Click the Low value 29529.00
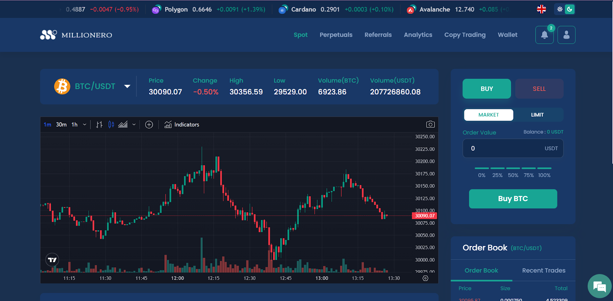Screen dimensions: 613x301 pos(290,92)
